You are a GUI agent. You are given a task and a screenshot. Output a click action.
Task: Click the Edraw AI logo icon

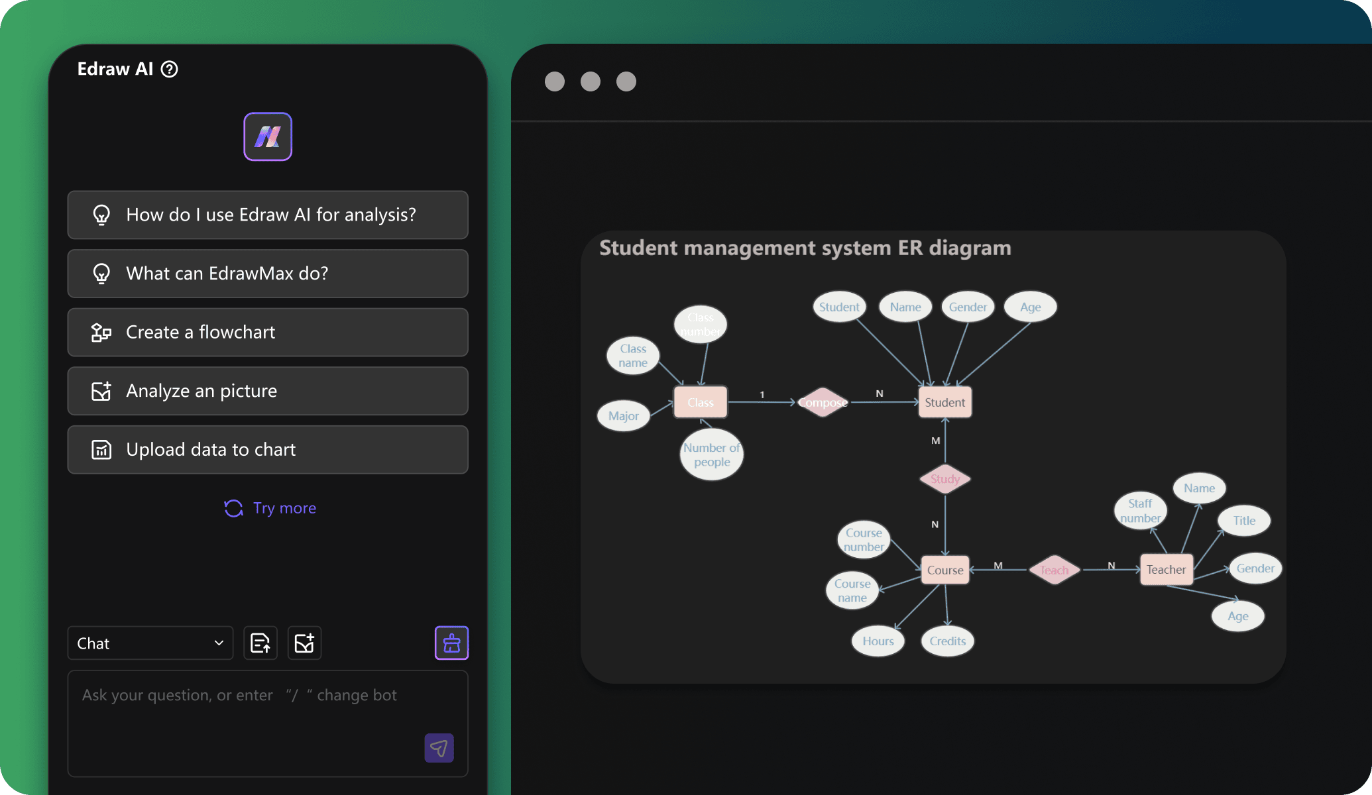click(x=268, y=137)
